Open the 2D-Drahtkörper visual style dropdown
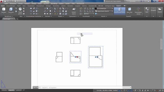 coord(104,8)
